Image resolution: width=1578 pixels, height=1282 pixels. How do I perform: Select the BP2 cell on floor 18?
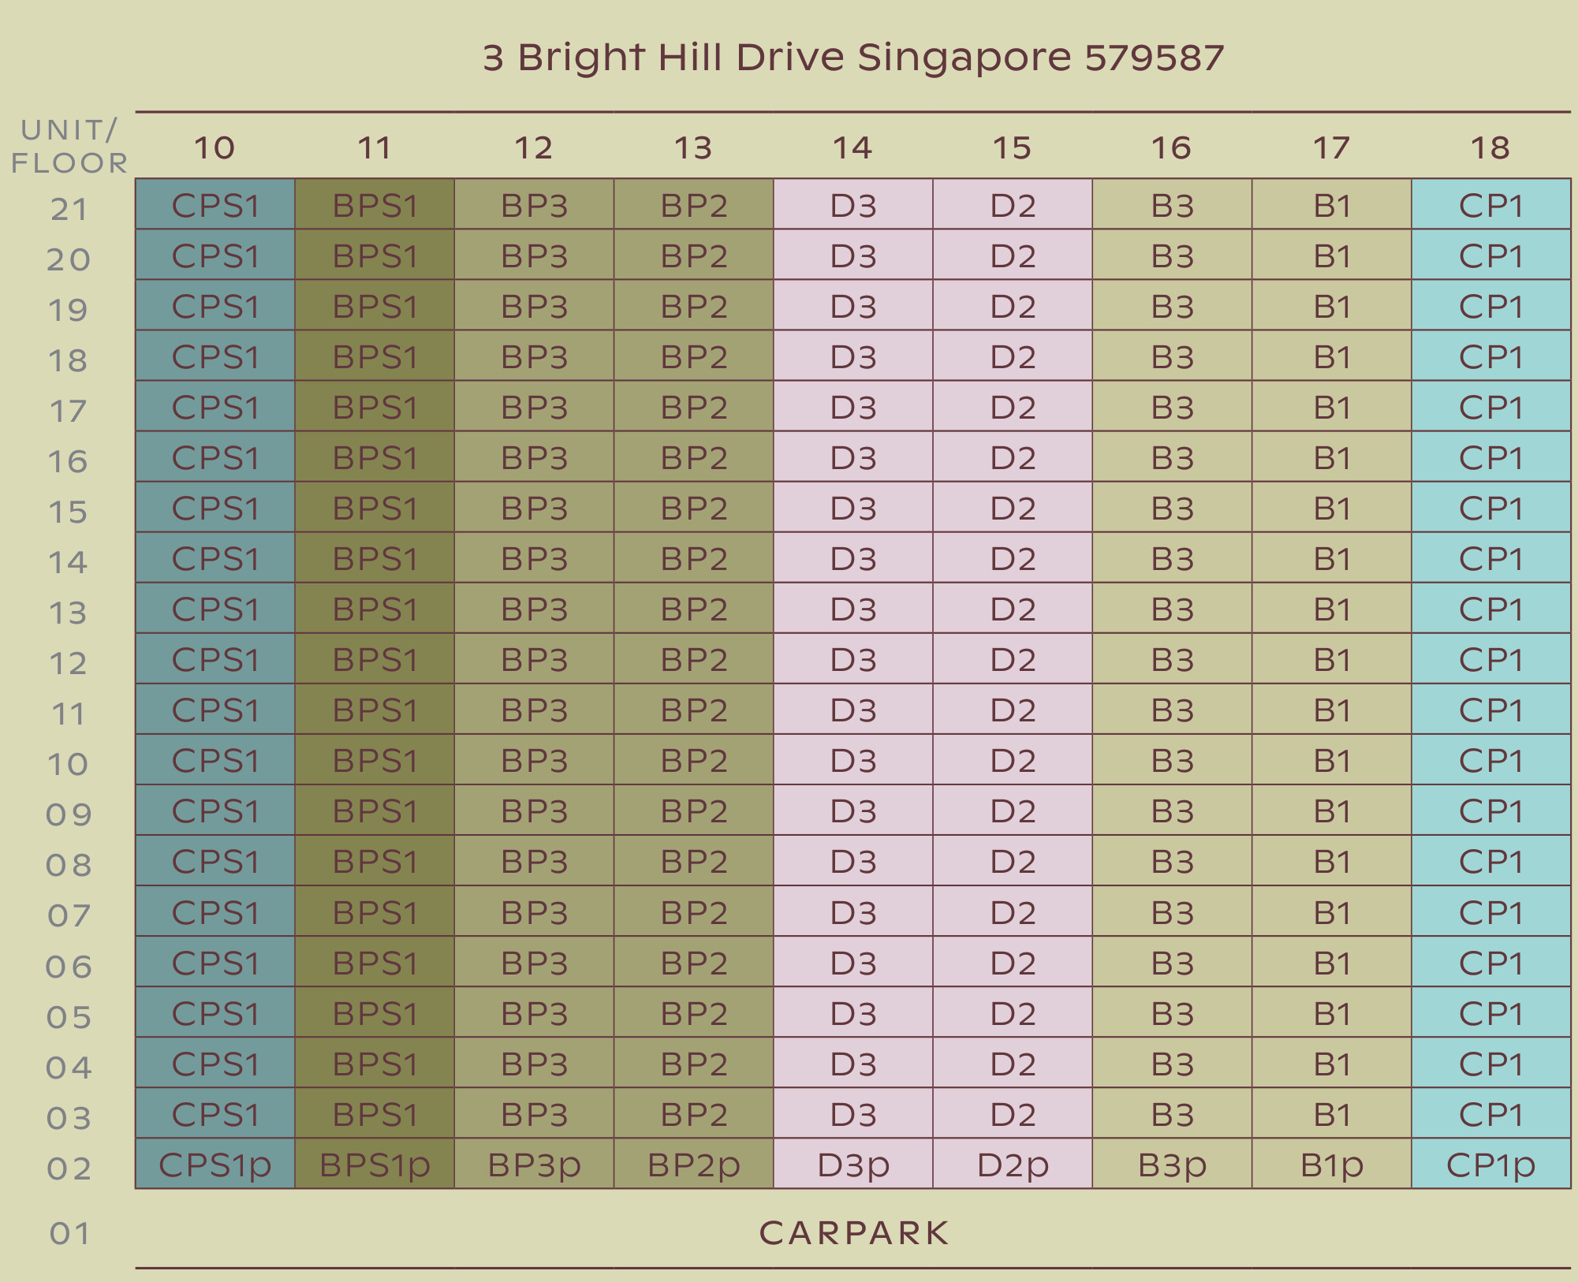[x=694, y=356]
